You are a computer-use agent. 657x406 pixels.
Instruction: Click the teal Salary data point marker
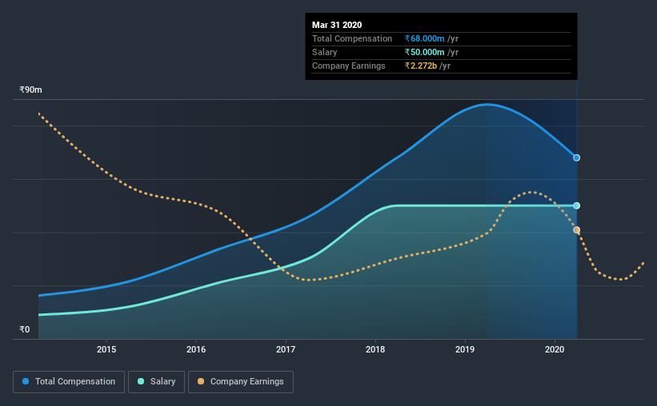[576, 205]
